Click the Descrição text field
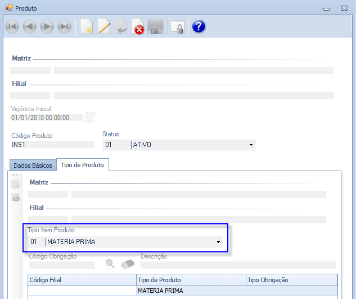 [238, 265]
